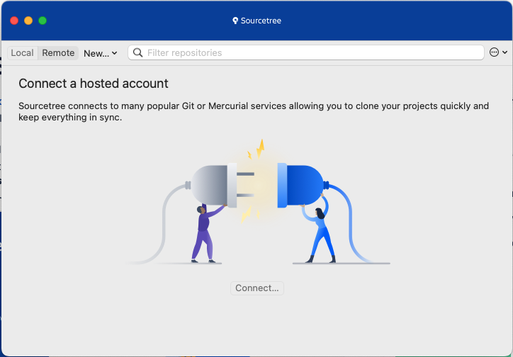Minimize the Sourcetree window
Screen dimensions: 513x357
(28, 21)
